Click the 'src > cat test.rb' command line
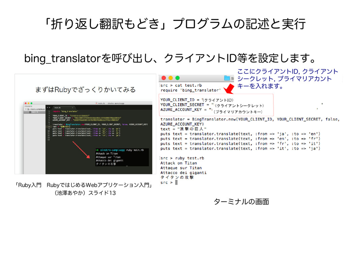The height and width of the screenshot is (259, 345). 181,85
